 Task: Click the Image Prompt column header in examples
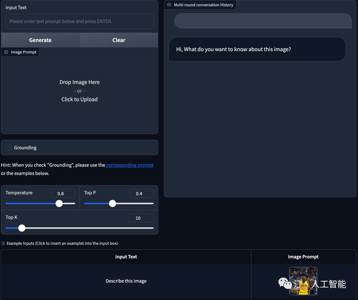(303, 257)
